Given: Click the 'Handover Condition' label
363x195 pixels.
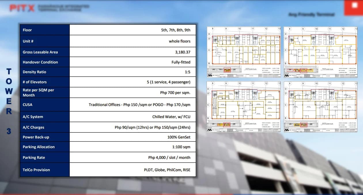Looking at the screenshot, I should pos(40,62).
